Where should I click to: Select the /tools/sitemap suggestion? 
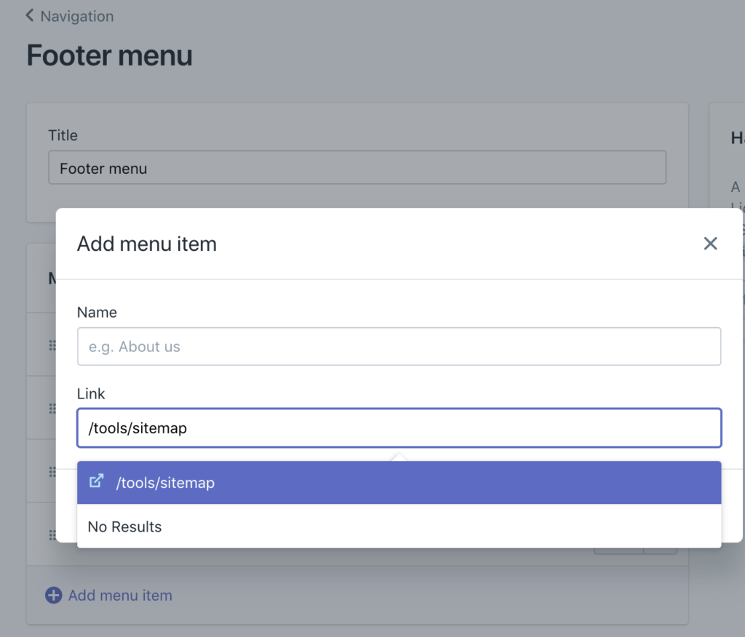[399, 483]
